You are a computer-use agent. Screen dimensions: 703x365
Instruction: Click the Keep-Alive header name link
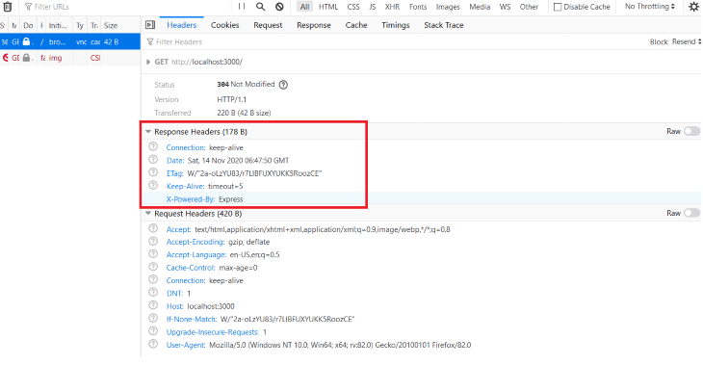point(186,186)
